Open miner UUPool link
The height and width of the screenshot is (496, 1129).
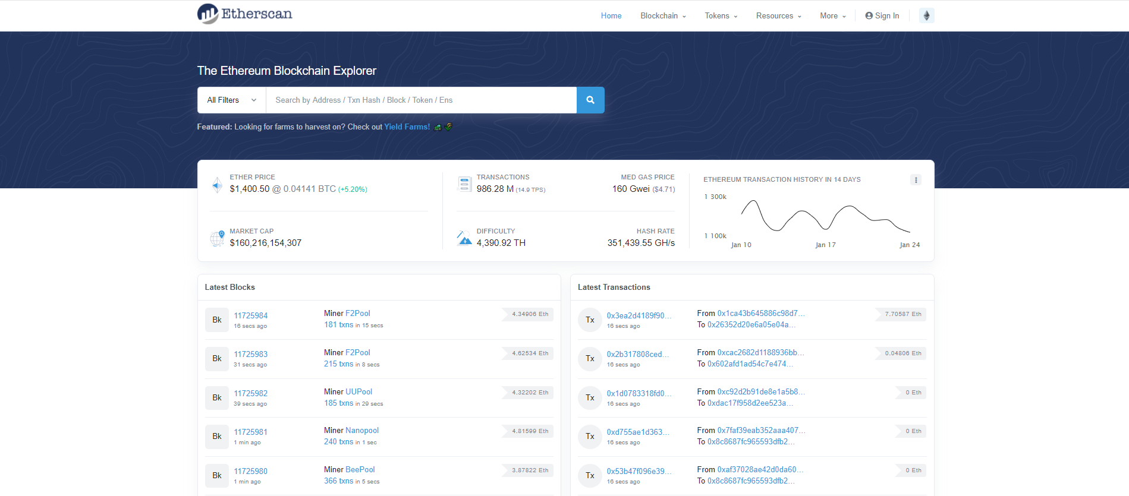359,391
